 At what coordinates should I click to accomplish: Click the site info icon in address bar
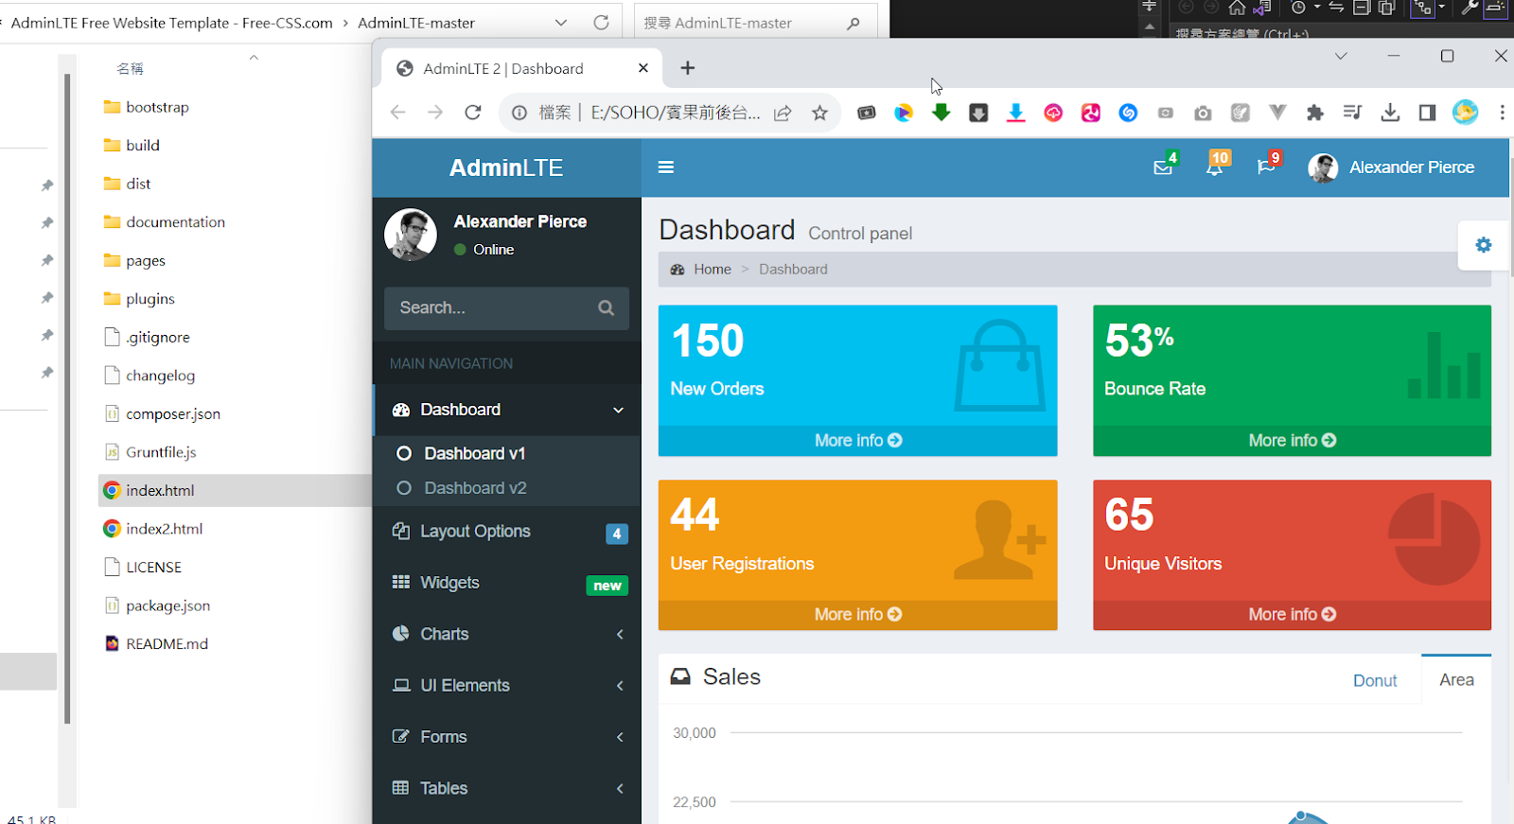tap(519, 113)
